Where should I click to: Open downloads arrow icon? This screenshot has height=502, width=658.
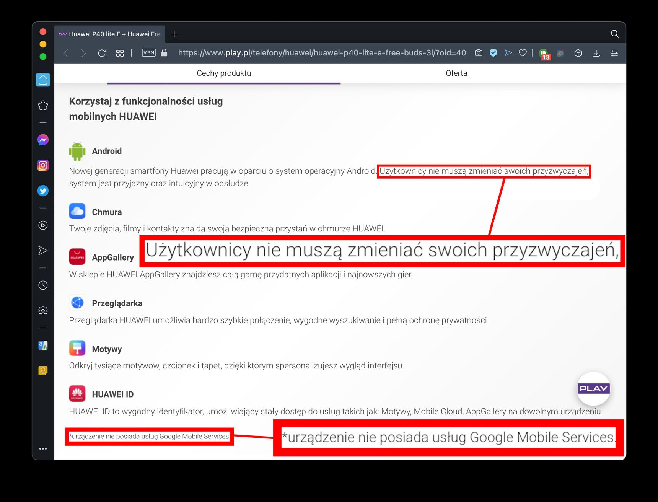[x=596, y=53]
